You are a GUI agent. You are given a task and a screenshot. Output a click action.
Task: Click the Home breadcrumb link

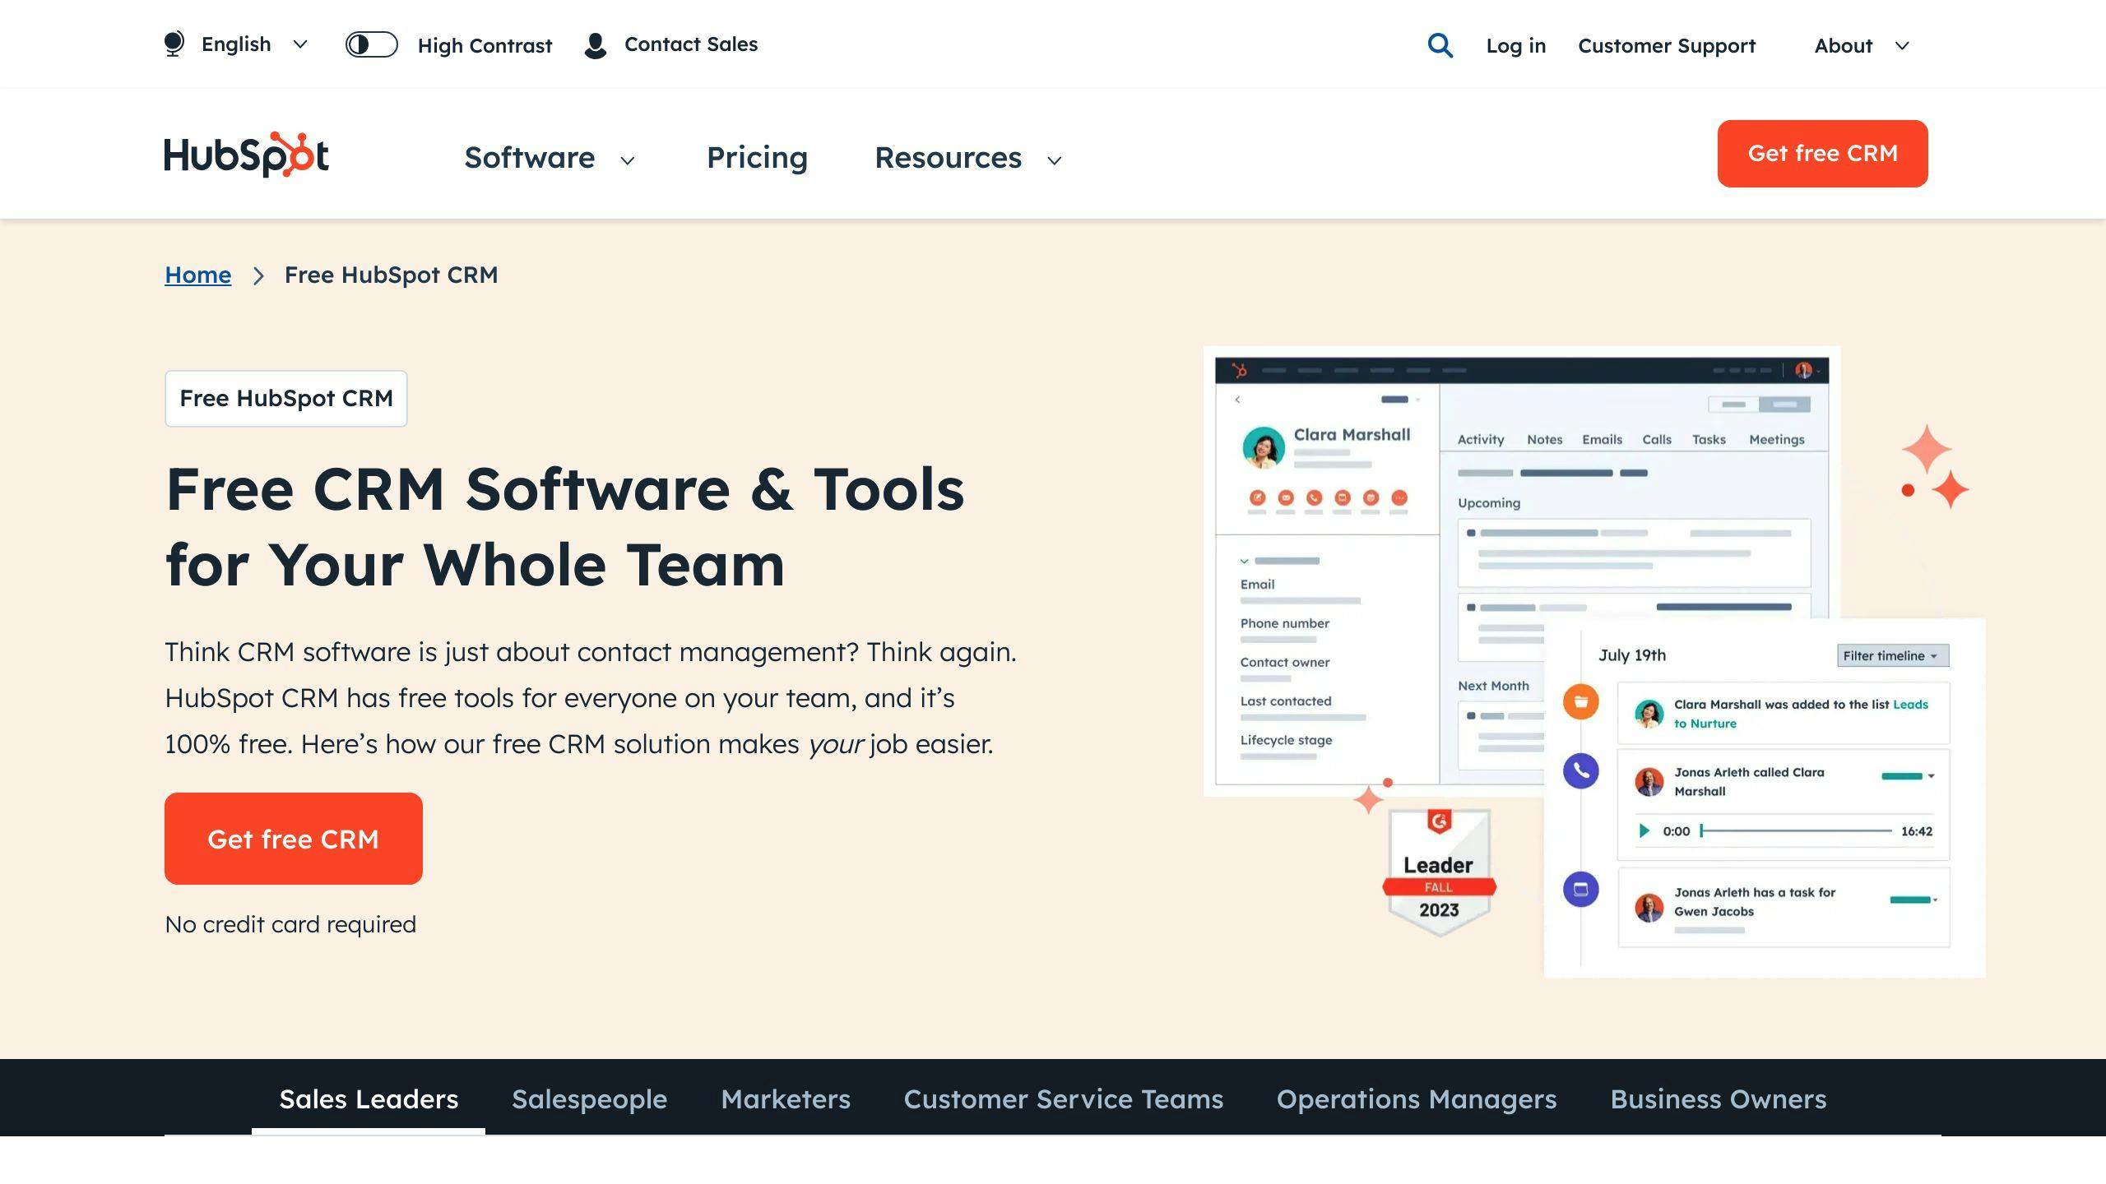pos(197,275)
